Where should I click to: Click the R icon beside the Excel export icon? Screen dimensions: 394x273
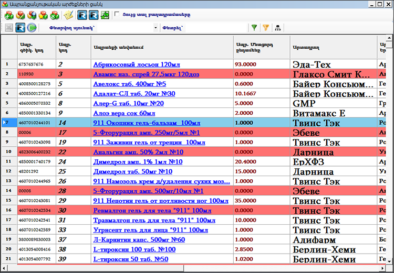click(94, 15)
